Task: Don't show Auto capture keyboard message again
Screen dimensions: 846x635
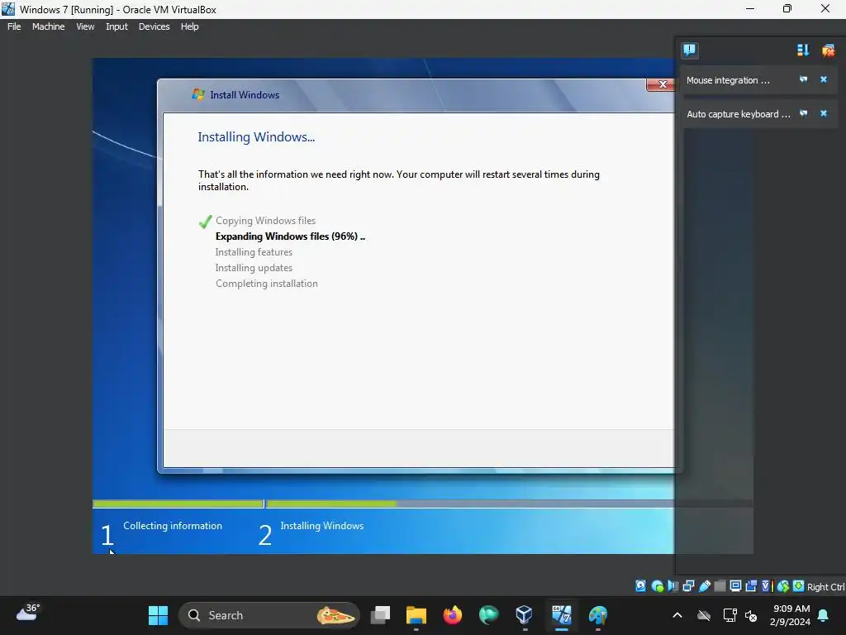Action: 803,113
